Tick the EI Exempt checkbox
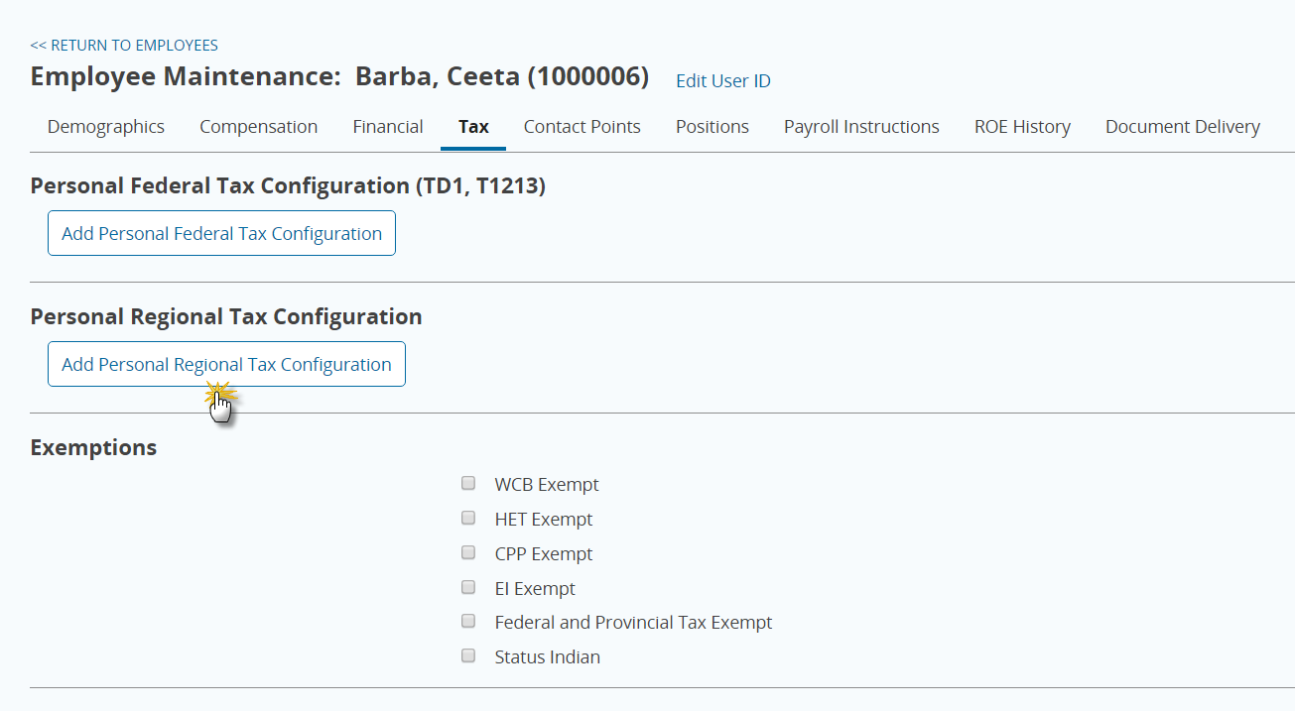The height and width of the screenshot is (711, 1295). point(468,588)
